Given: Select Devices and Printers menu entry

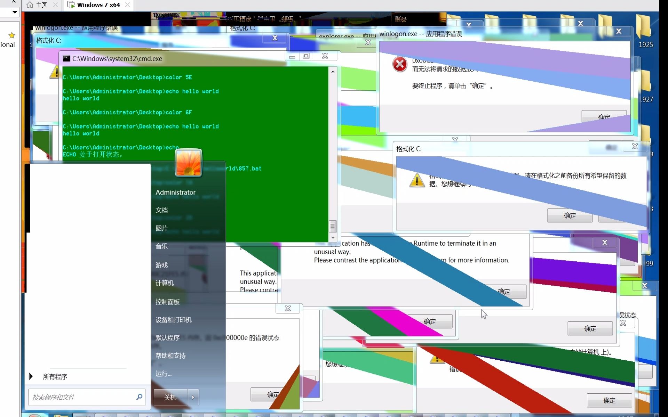Looking at the screenshot, I should (173, 320).
